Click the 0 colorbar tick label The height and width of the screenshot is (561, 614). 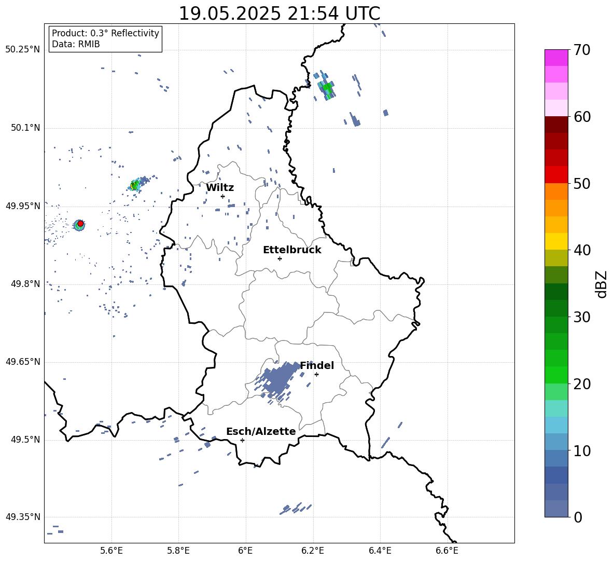click(x=578, y=517)
